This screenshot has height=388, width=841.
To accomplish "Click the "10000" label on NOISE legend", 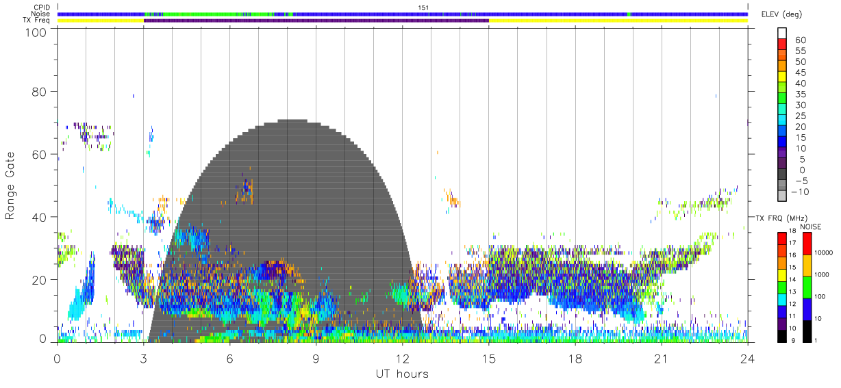I will pos(824,253).
